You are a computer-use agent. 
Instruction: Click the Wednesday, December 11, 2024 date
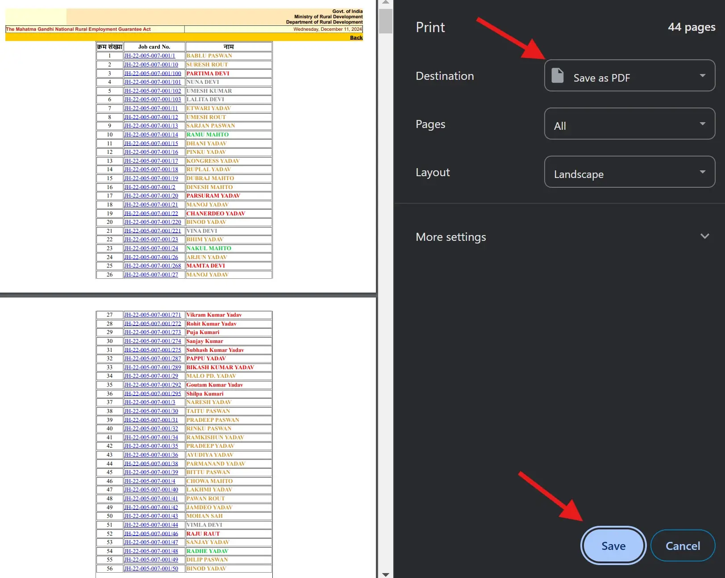pyautogui.click(x=328, y=29)
